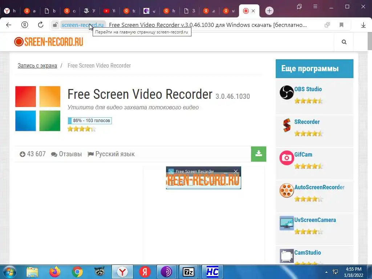Open the raccoon icon app in taskbar

pyautogui.click(x=100, y=271)
